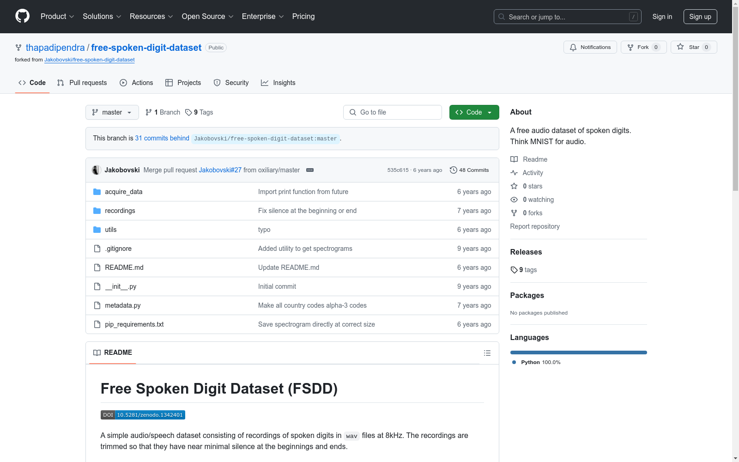
Task: Click the recordings folder icon
Action: pos(97,211)
